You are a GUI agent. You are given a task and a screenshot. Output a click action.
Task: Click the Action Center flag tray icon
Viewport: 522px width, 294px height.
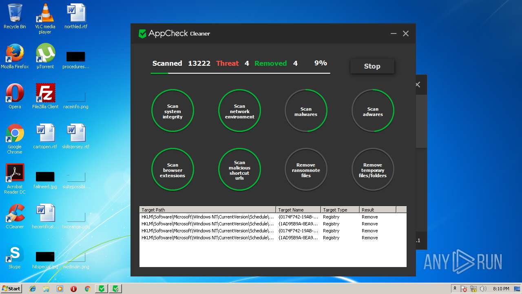464,289
